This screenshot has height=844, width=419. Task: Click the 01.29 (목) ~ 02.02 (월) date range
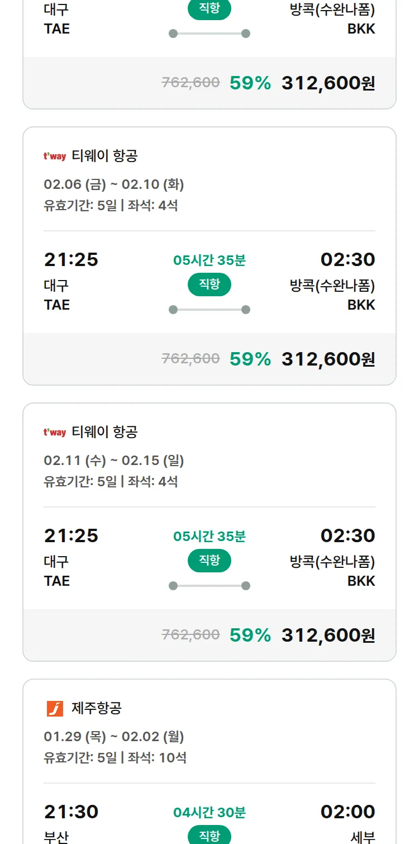(114, 737)
